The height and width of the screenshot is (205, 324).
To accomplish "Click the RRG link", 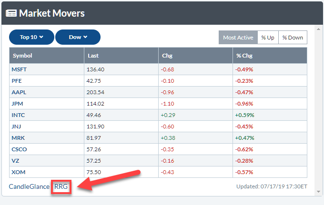I will 62,186.
